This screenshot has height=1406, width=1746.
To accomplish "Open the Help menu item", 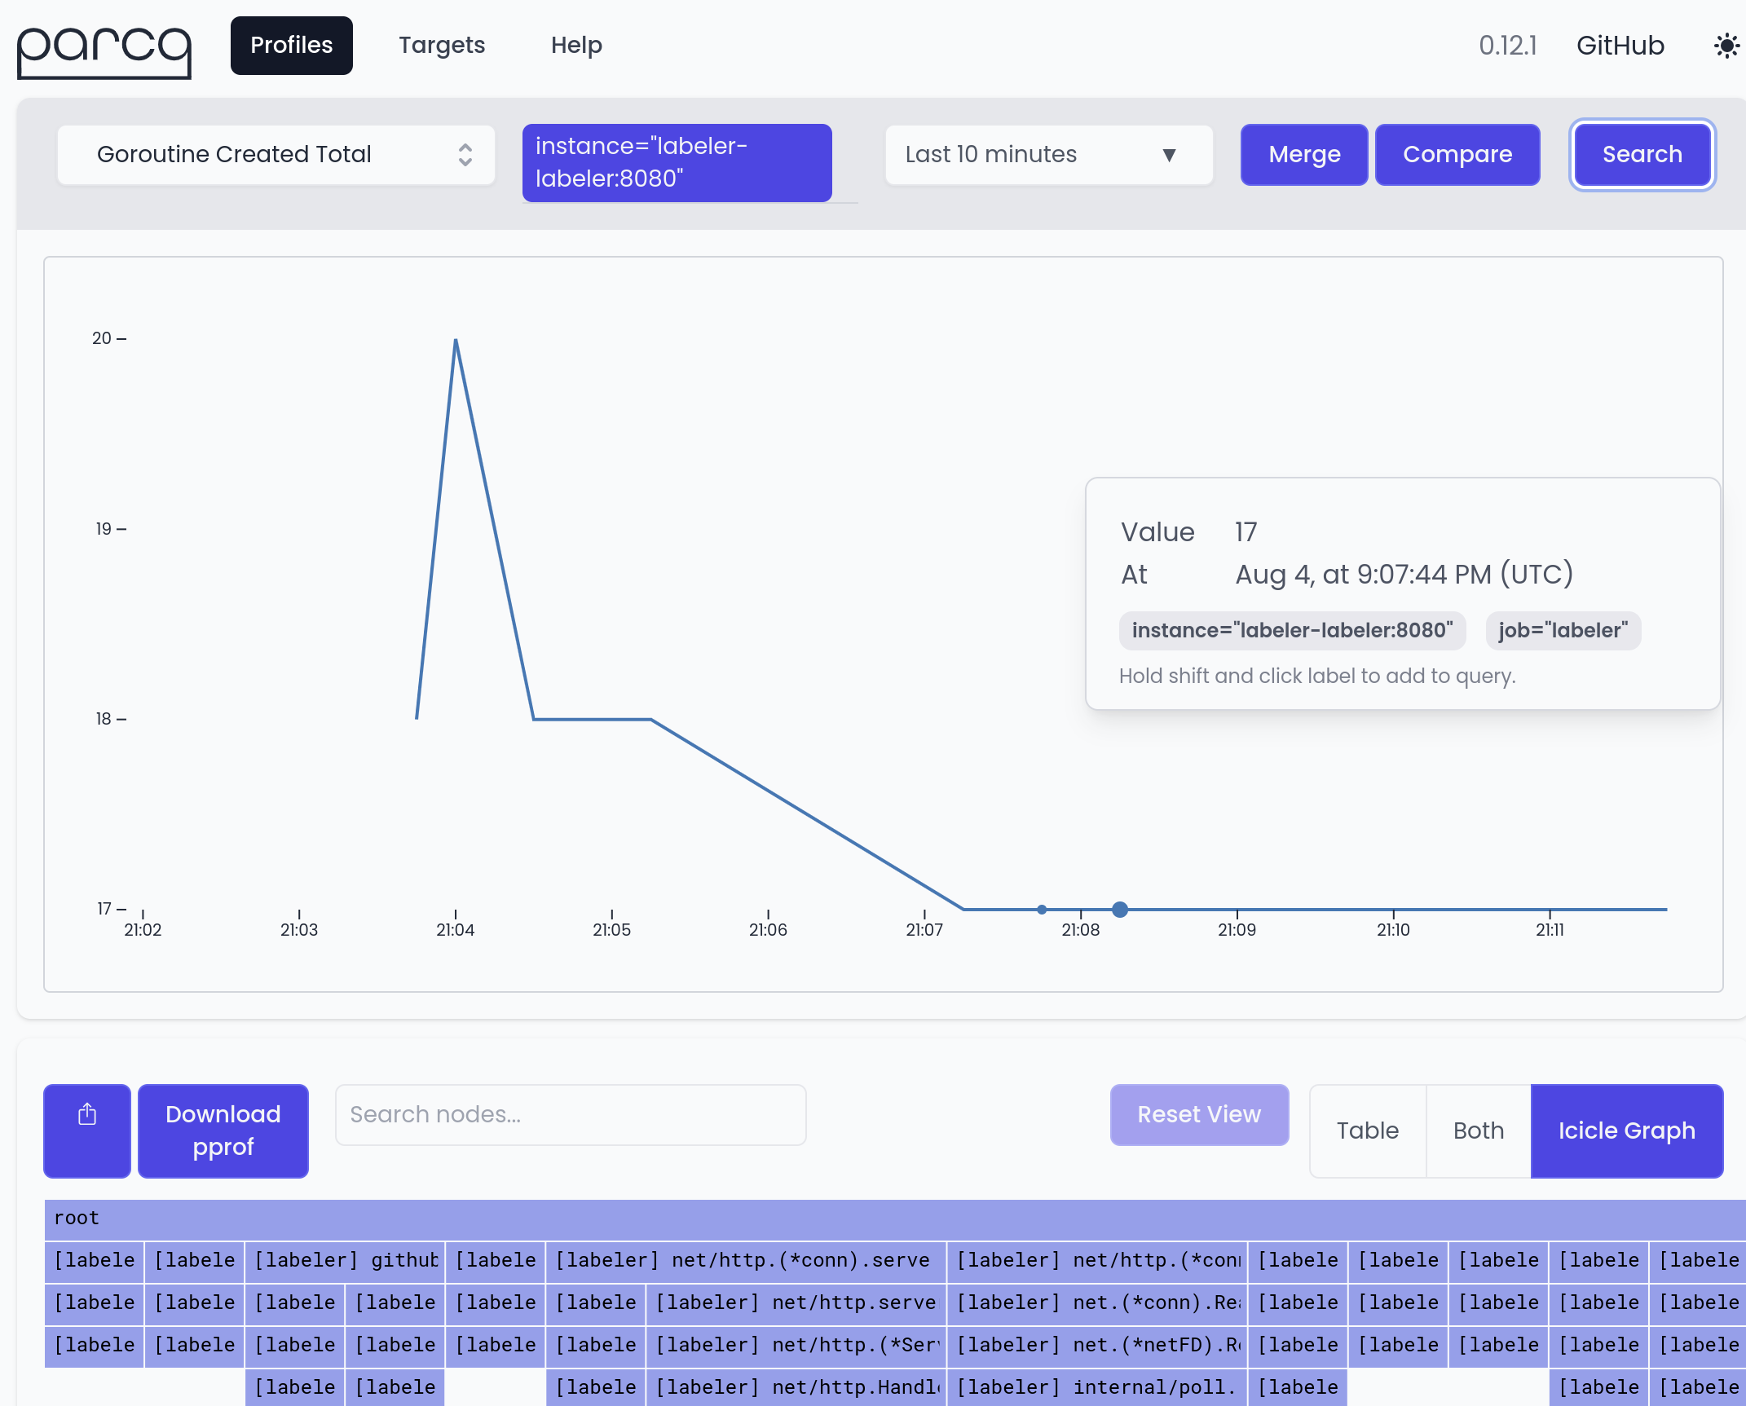I will click(576, 46).
